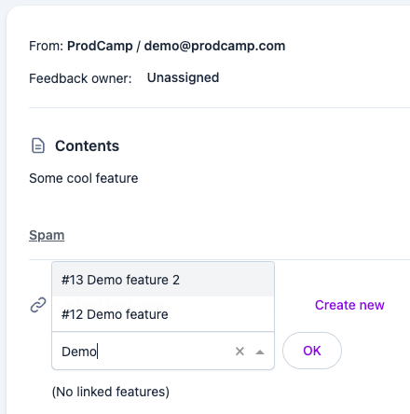Image resolution: width=410 pixels, height=414 pixels.
Task: Click the demo@prodcamp.com sender email
Action: [x=214, y=46]
